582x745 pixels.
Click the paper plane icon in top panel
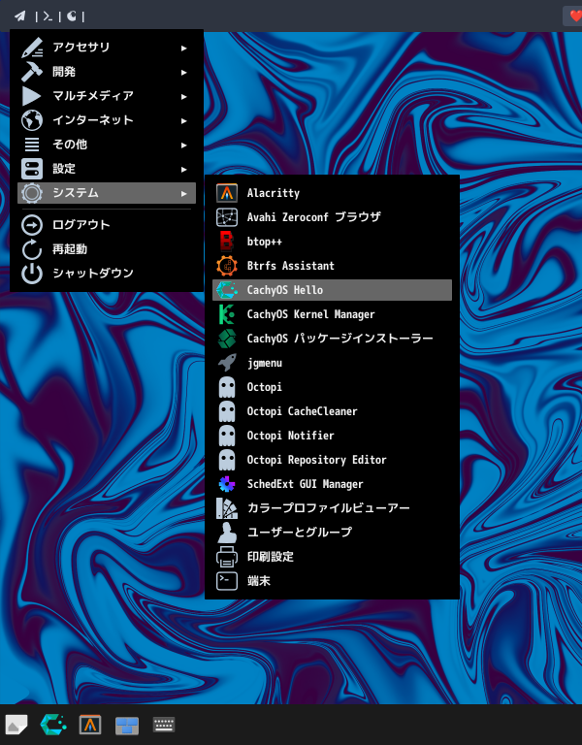pyautogui.click(x=20, y=16)
